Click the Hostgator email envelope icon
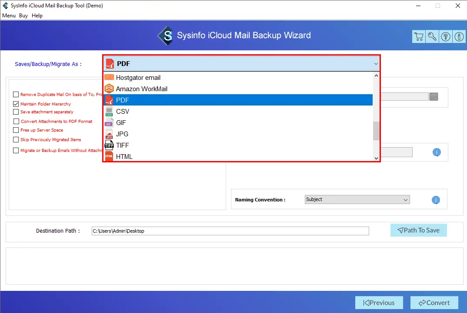The height and width of the screenshot is (313, 467). coord(109,77)
